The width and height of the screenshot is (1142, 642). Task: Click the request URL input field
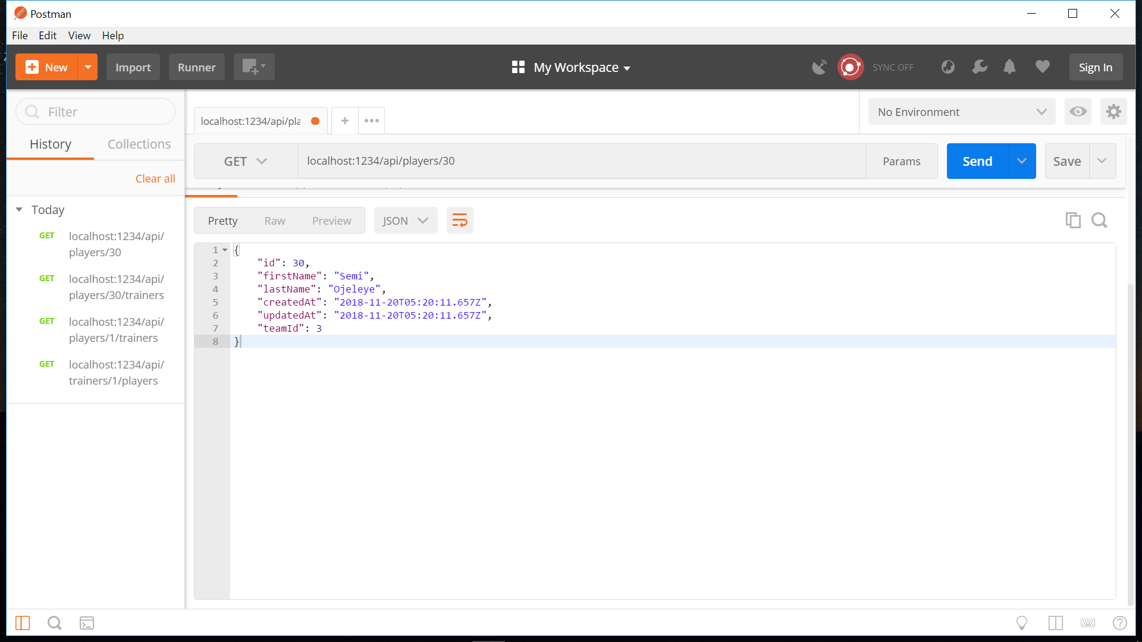click(x=581, y=161)
